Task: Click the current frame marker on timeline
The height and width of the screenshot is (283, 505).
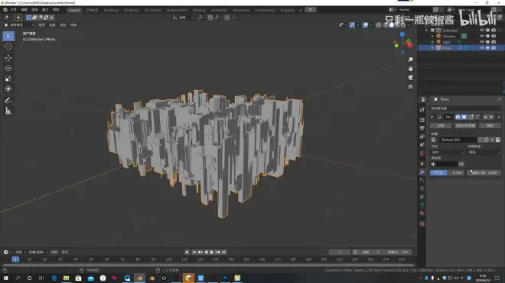Action: [x=15, y=259]
